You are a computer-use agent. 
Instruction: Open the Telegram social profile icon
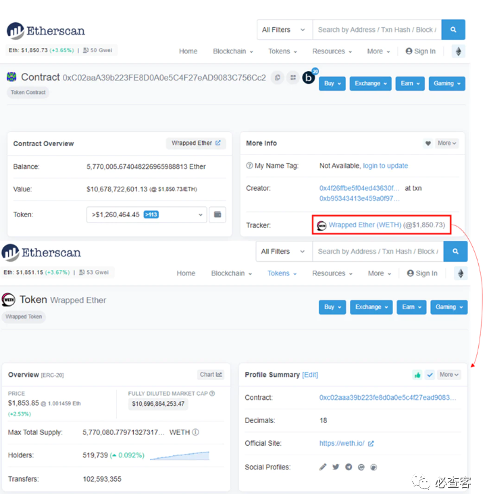(349, 467)
